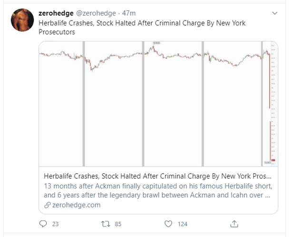This screenshot has height=237, width=292.
Task: Open the zerohedge profile avatar
Action: 22,19
